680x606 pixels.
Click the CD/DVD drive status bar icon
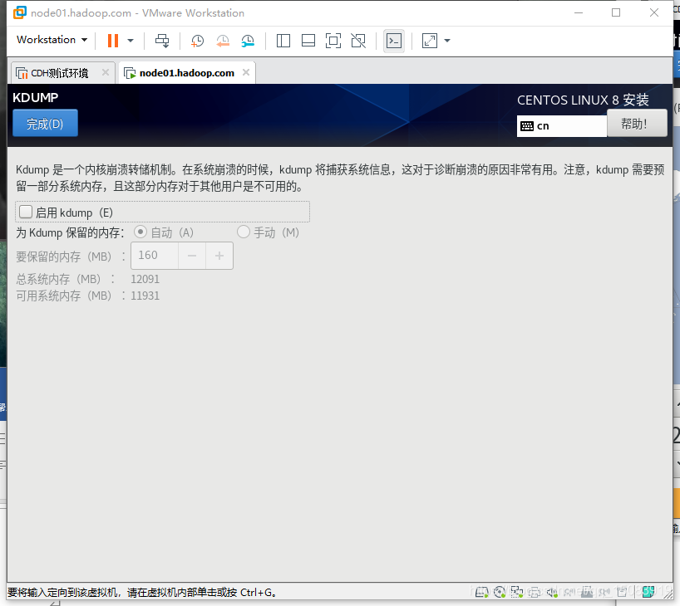pos(500,592)
